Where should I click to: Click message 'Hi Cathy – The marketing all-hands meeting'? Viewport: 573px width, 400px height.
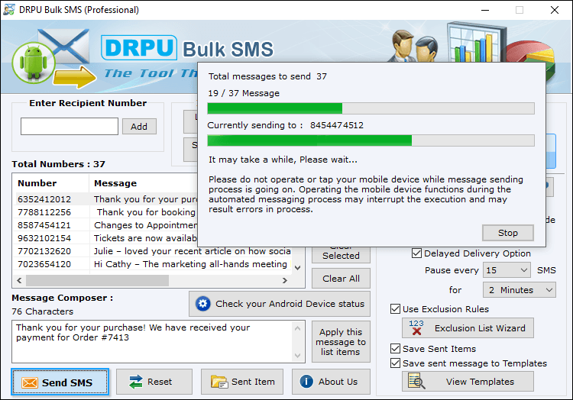190,264
